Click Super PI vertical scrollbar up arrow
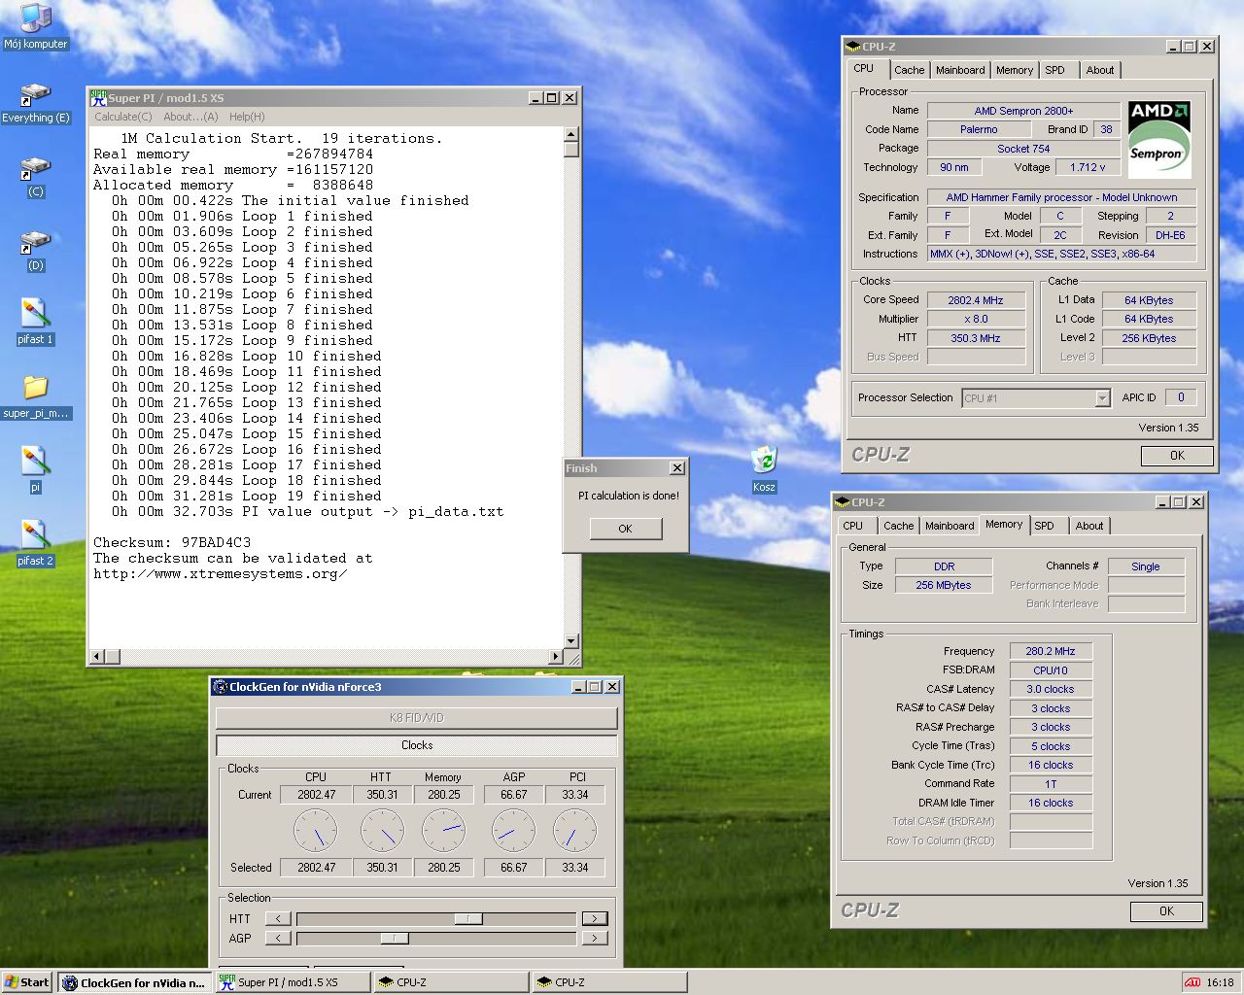This screenshot has width=1244, height=995. 571,134
